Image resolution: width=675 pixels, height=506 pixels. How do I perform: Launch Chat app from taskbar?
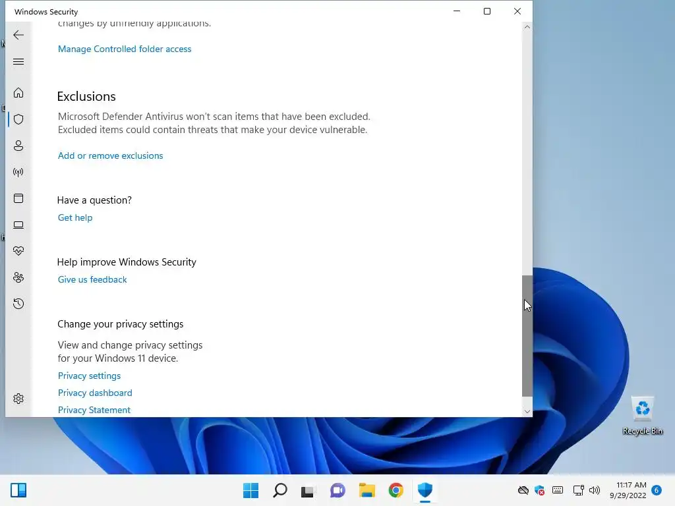pos(337,490)
